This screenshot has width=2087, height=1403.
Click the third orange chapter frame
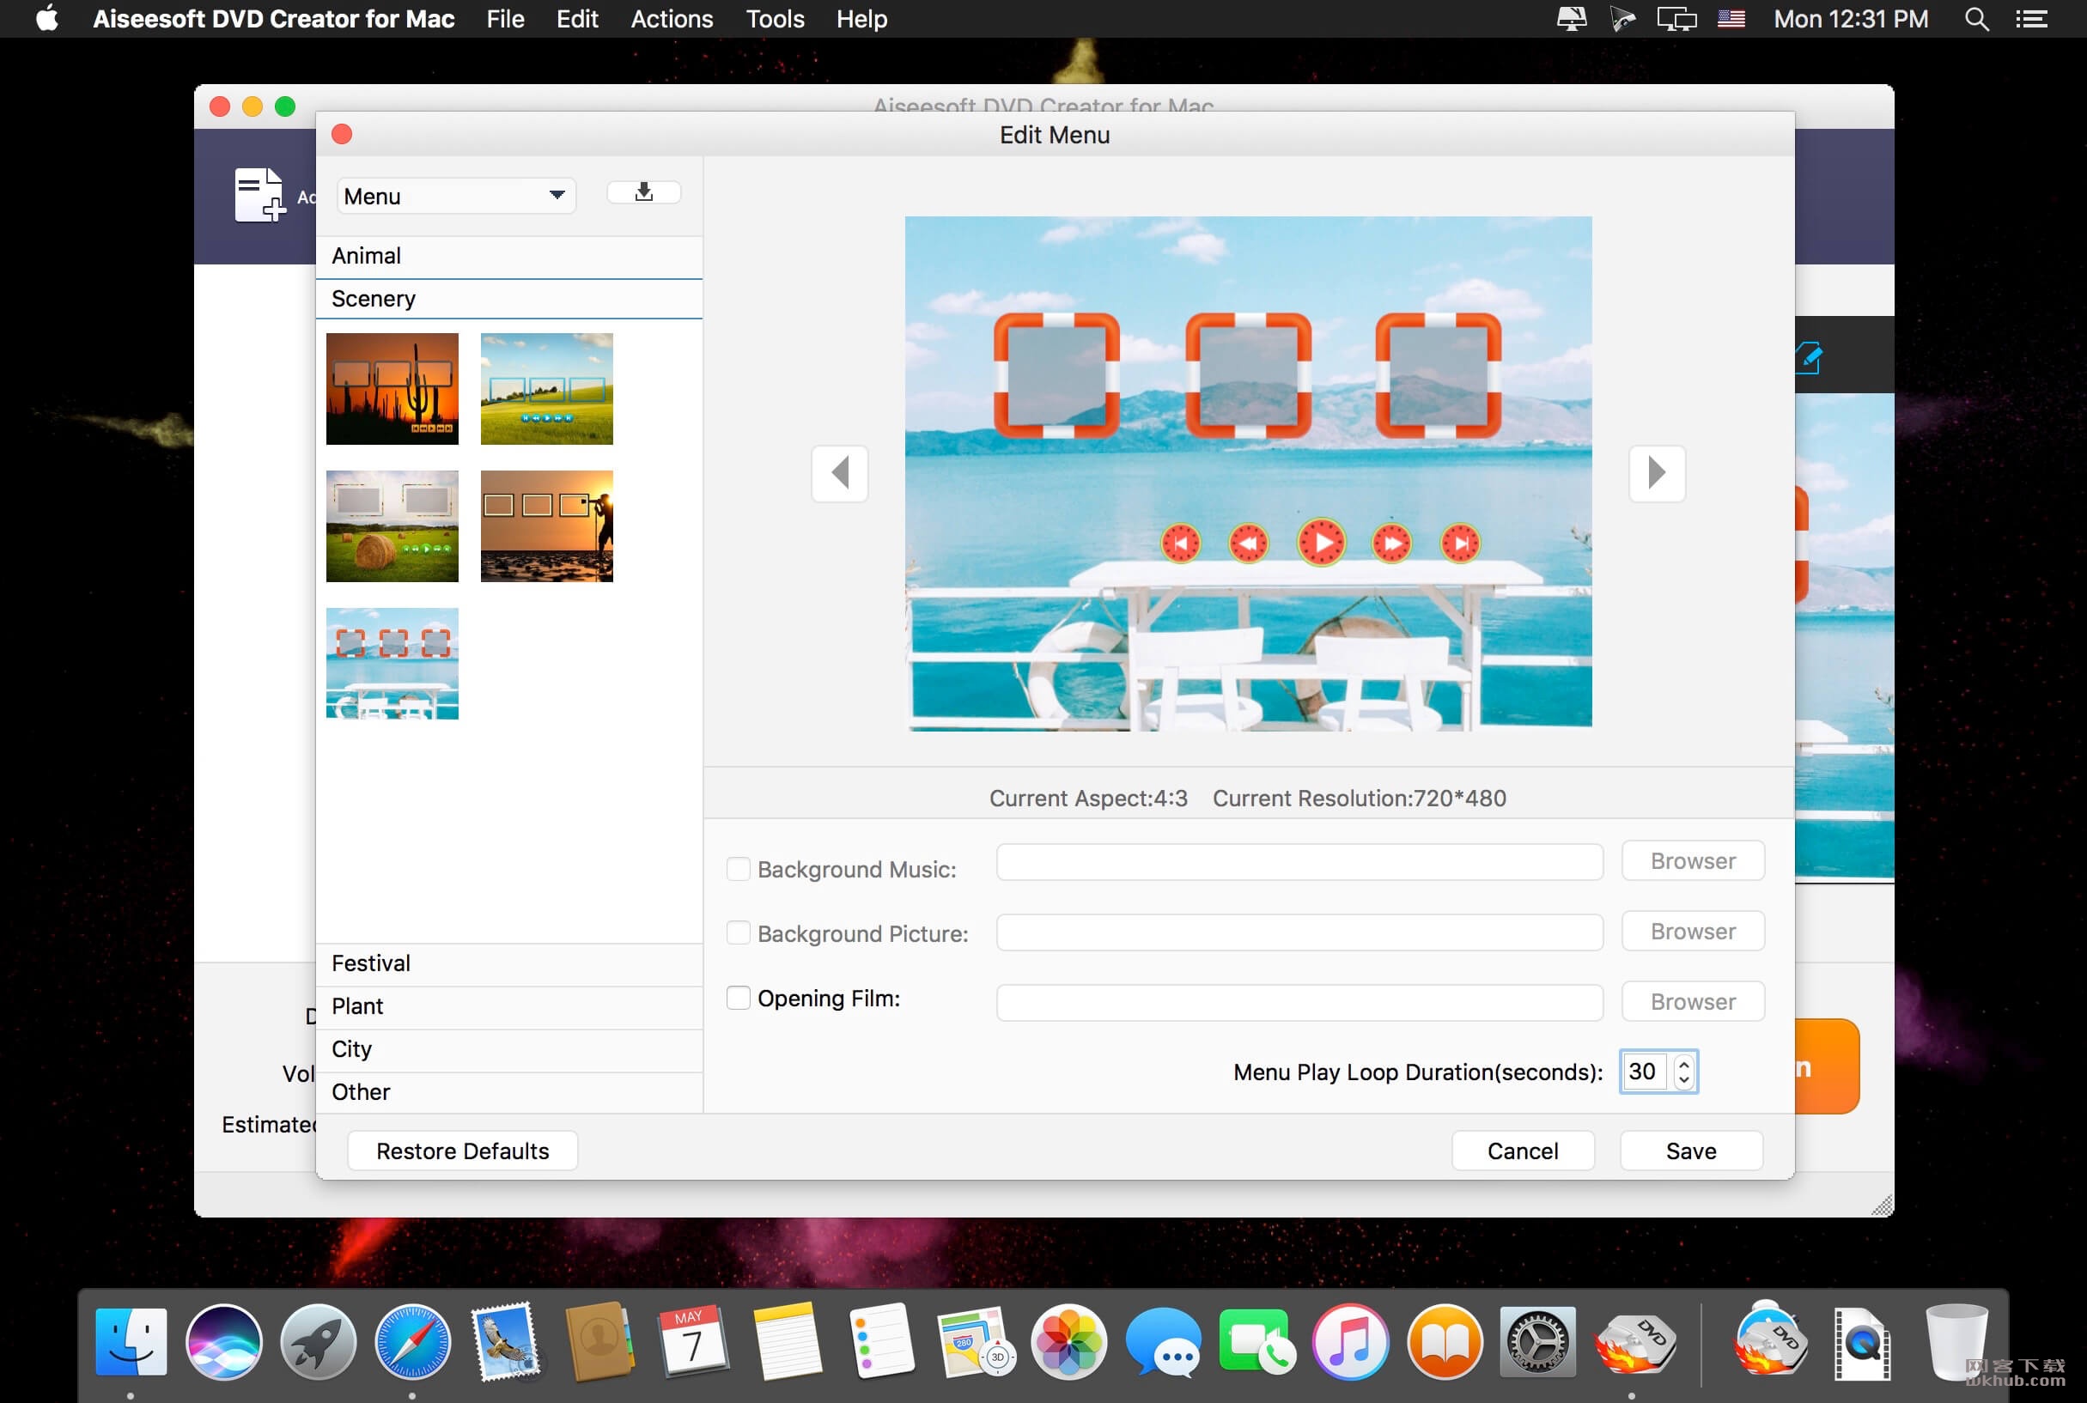point(1439,375)
